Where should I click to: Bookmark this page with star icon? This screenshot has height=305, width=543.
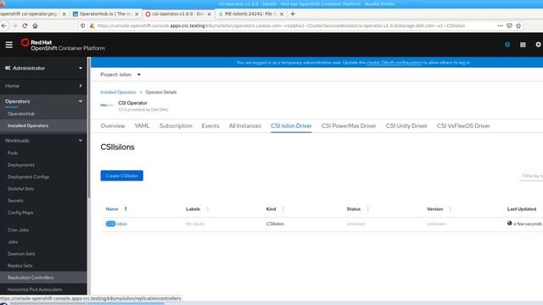click(518, 25)
